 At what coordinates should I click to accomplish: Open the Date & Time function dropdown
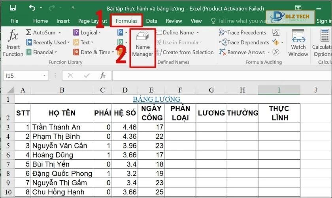(113, 52)
